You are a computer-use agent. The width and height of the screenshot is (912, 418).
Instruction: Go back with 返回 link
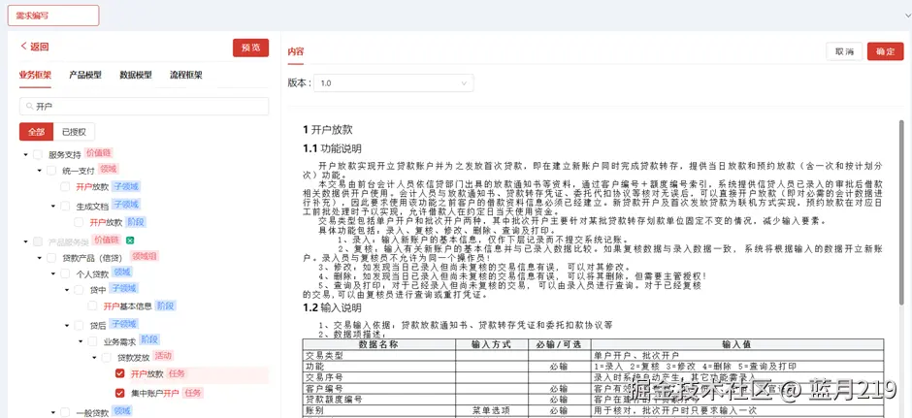pos(34,47)
